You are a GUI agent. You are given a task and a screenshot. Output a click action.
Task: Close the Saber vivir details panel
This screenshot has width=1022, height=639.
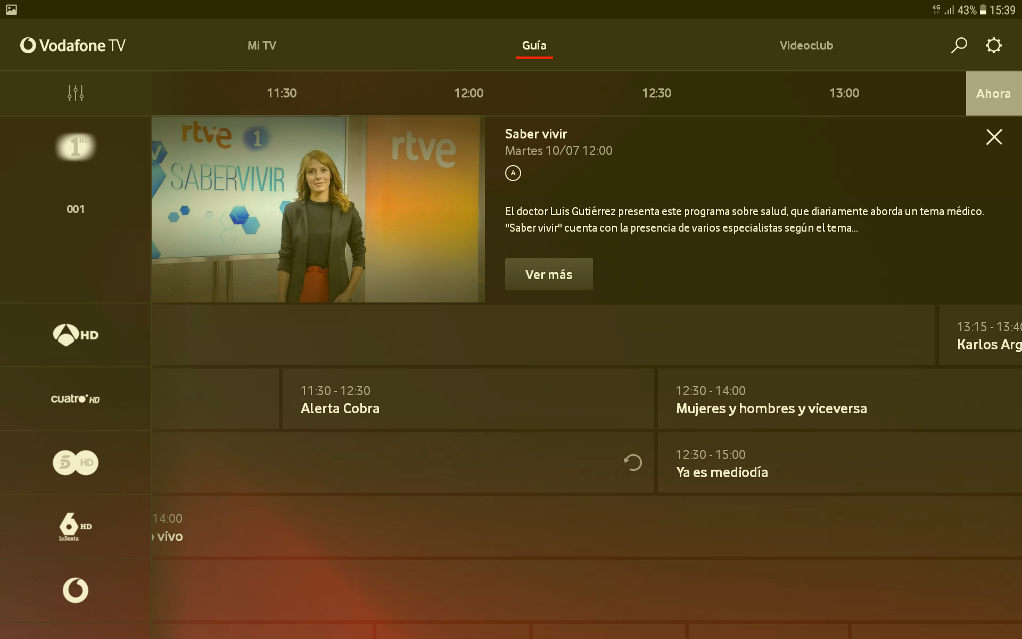click(x=994, y=137)
